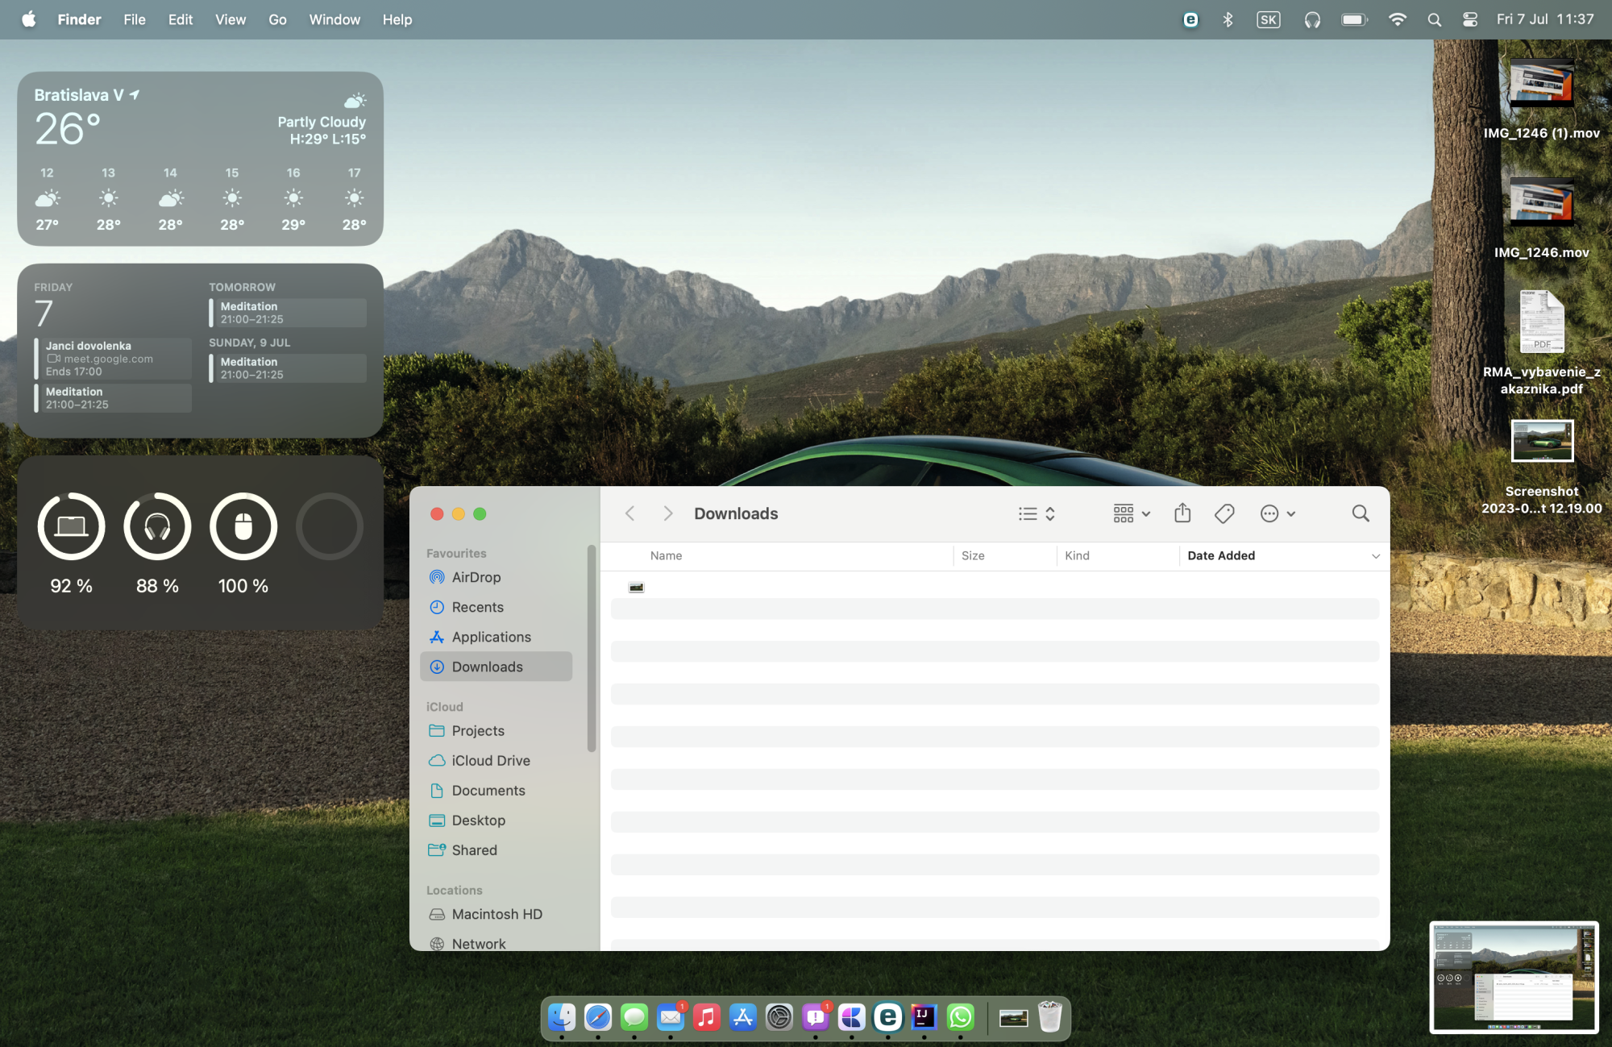Screen dimensions: 1612x1047
Task: Open AirDrop in the Finder sidebar
Action: (476, 577)
